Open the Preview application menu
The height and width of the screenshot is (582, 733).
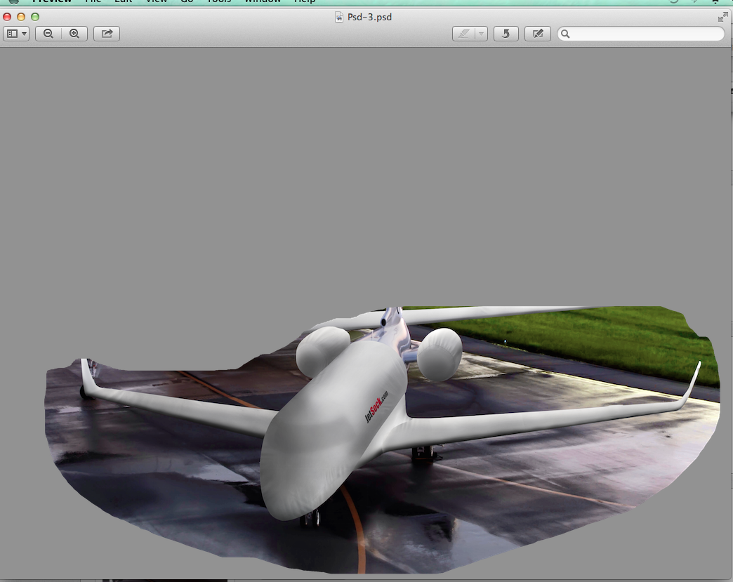click(51, 1)
